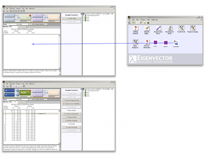This screenshot has width=209, height=157.
Task: Expand Cache Settings and View in calibrated window
Action: click(x=84, y=91)
